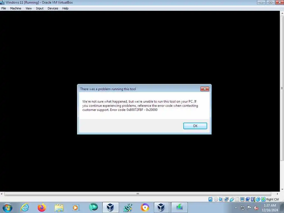
Task: Maximize the VirtualBox window
Action: click(270, 2)
